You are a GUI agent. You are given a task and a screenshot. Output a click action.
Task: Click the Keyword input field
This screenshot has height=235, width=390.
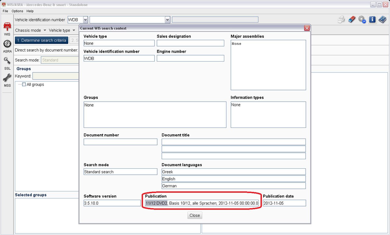pos(55,76)
